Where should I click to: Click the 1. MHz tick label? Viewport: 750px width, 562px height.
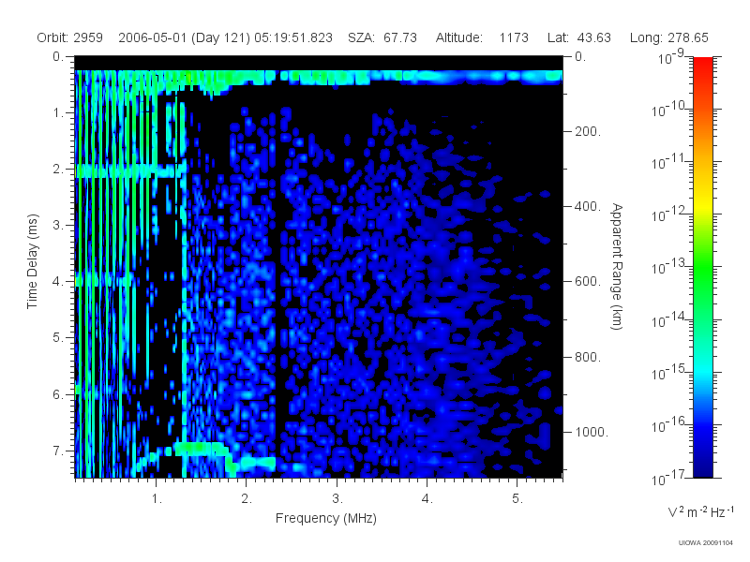[x=157, y=499]
